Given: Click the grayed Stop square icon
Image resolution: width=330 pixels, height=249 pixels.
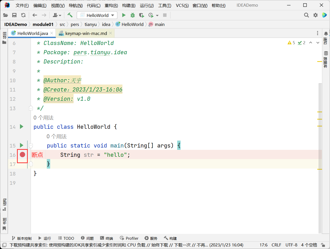Looking at the screenshot, I should pos(165,15).
